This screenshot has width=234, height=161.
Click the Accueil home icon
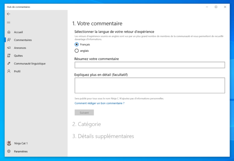click(x=9, y=32)
